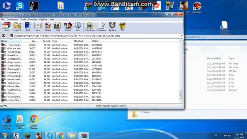Expand the archive path dropdown arrow
Screen dimensions: 247x139
[181, 36]
